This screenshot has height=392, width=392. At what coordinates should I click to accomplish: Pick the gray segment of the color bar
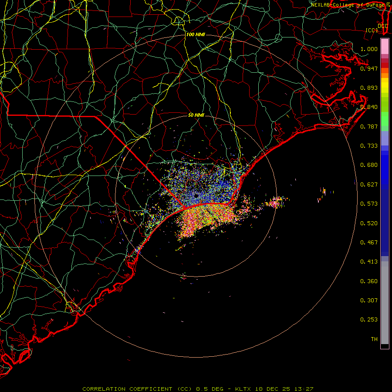[385, 303]
